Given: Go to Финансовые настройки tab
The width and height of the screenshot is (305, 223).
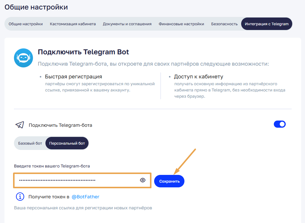Looking at the screenshot, I should coord(181,24).
